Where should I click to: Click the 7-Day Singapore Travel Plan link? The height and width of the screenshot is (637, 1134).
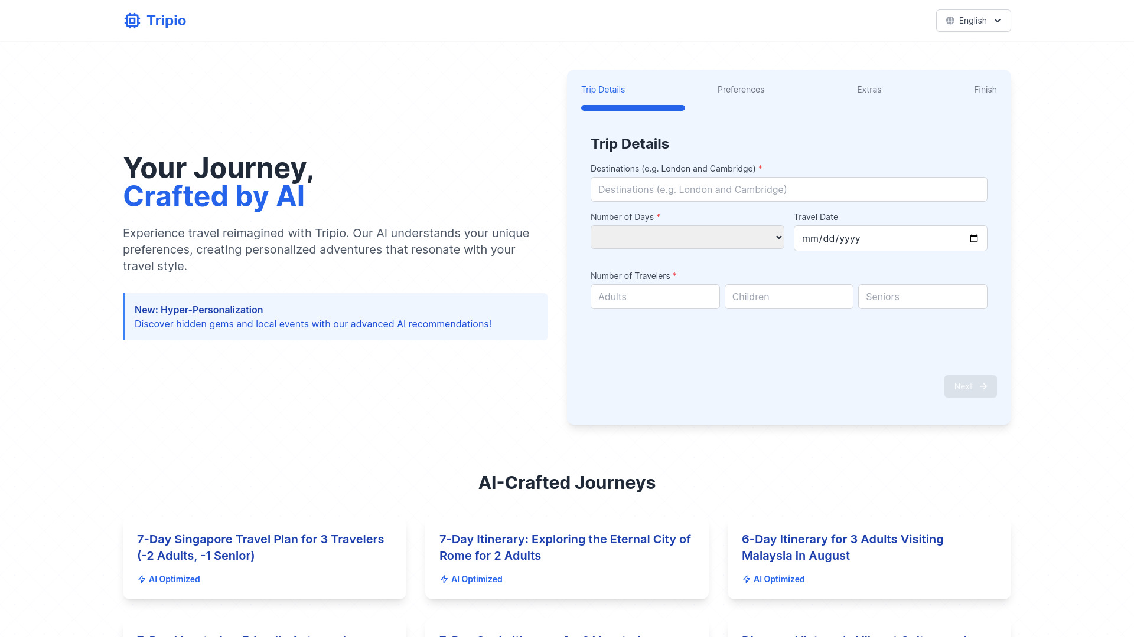pos(260,547)
